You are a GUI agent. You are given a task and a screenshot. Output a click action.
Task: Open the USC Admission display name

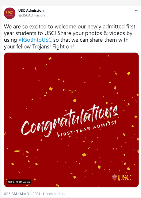pyautogui.click(x=31, y=11)
